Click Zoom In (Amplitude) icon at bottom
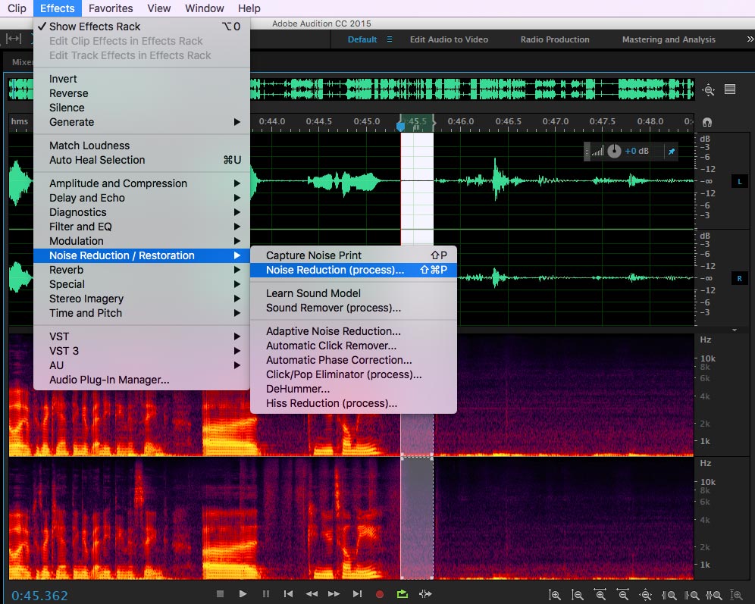Viewport: 755px width, 604px height. click(555, 595)
